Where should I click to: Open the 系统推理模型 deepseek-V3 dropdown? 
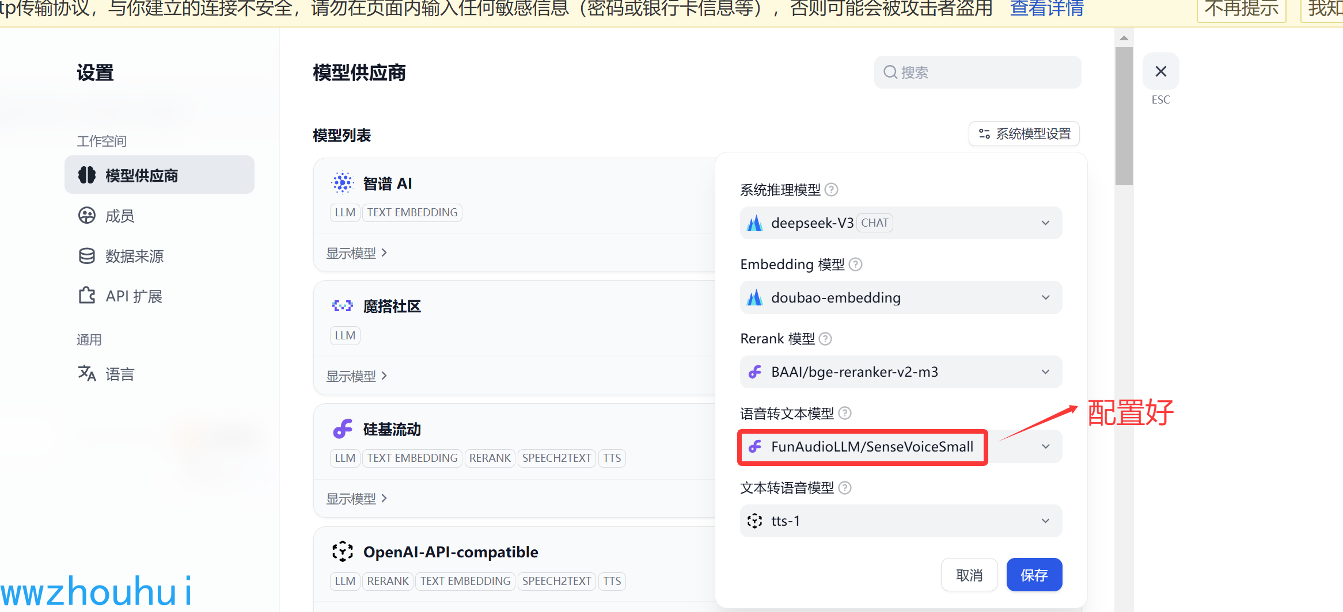pos(901,223)
